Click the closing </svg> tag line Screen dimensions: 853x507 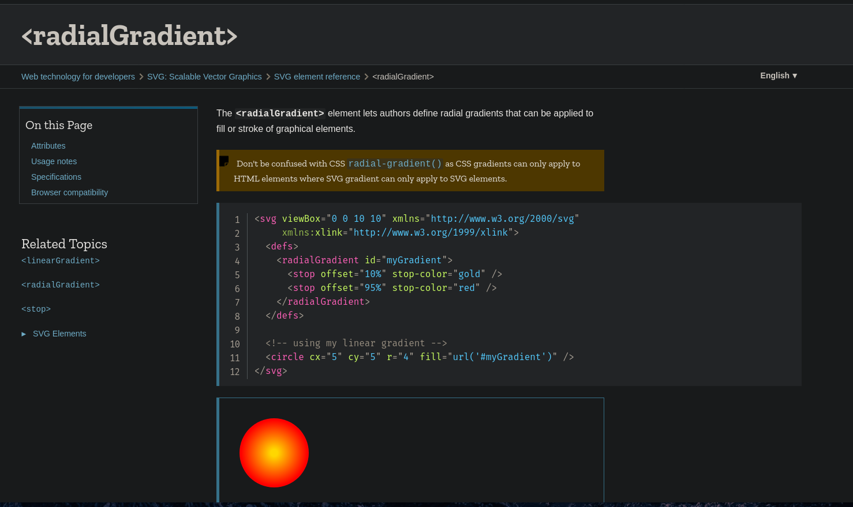(x=271, y=371)
